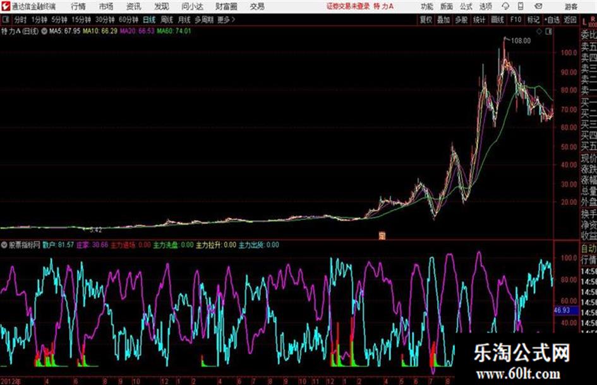This screenshot has width=597, height=385.
Task: Toggle the left sidebar panel icon
Action: (x=5, y=20)
